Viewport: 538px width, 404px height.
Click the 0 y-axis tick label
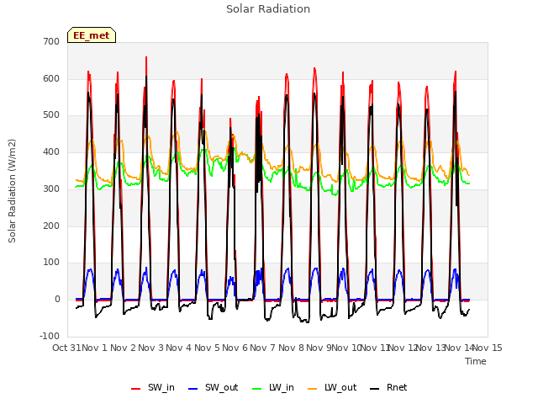click(x=57, y=300)
